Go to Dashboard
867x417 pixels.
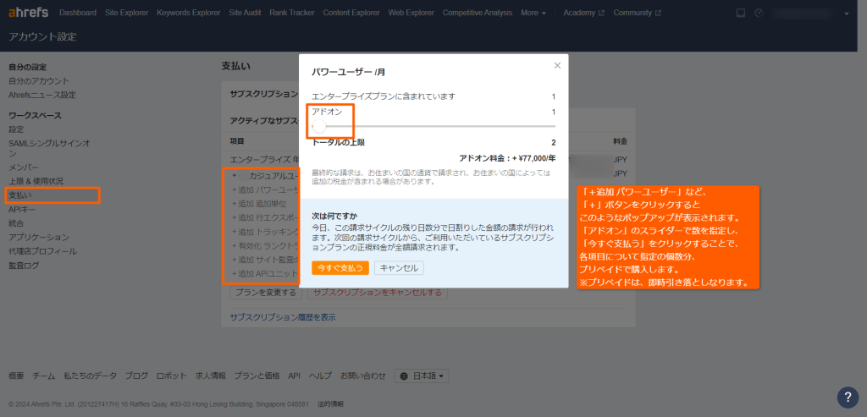(x=77, y=13)
